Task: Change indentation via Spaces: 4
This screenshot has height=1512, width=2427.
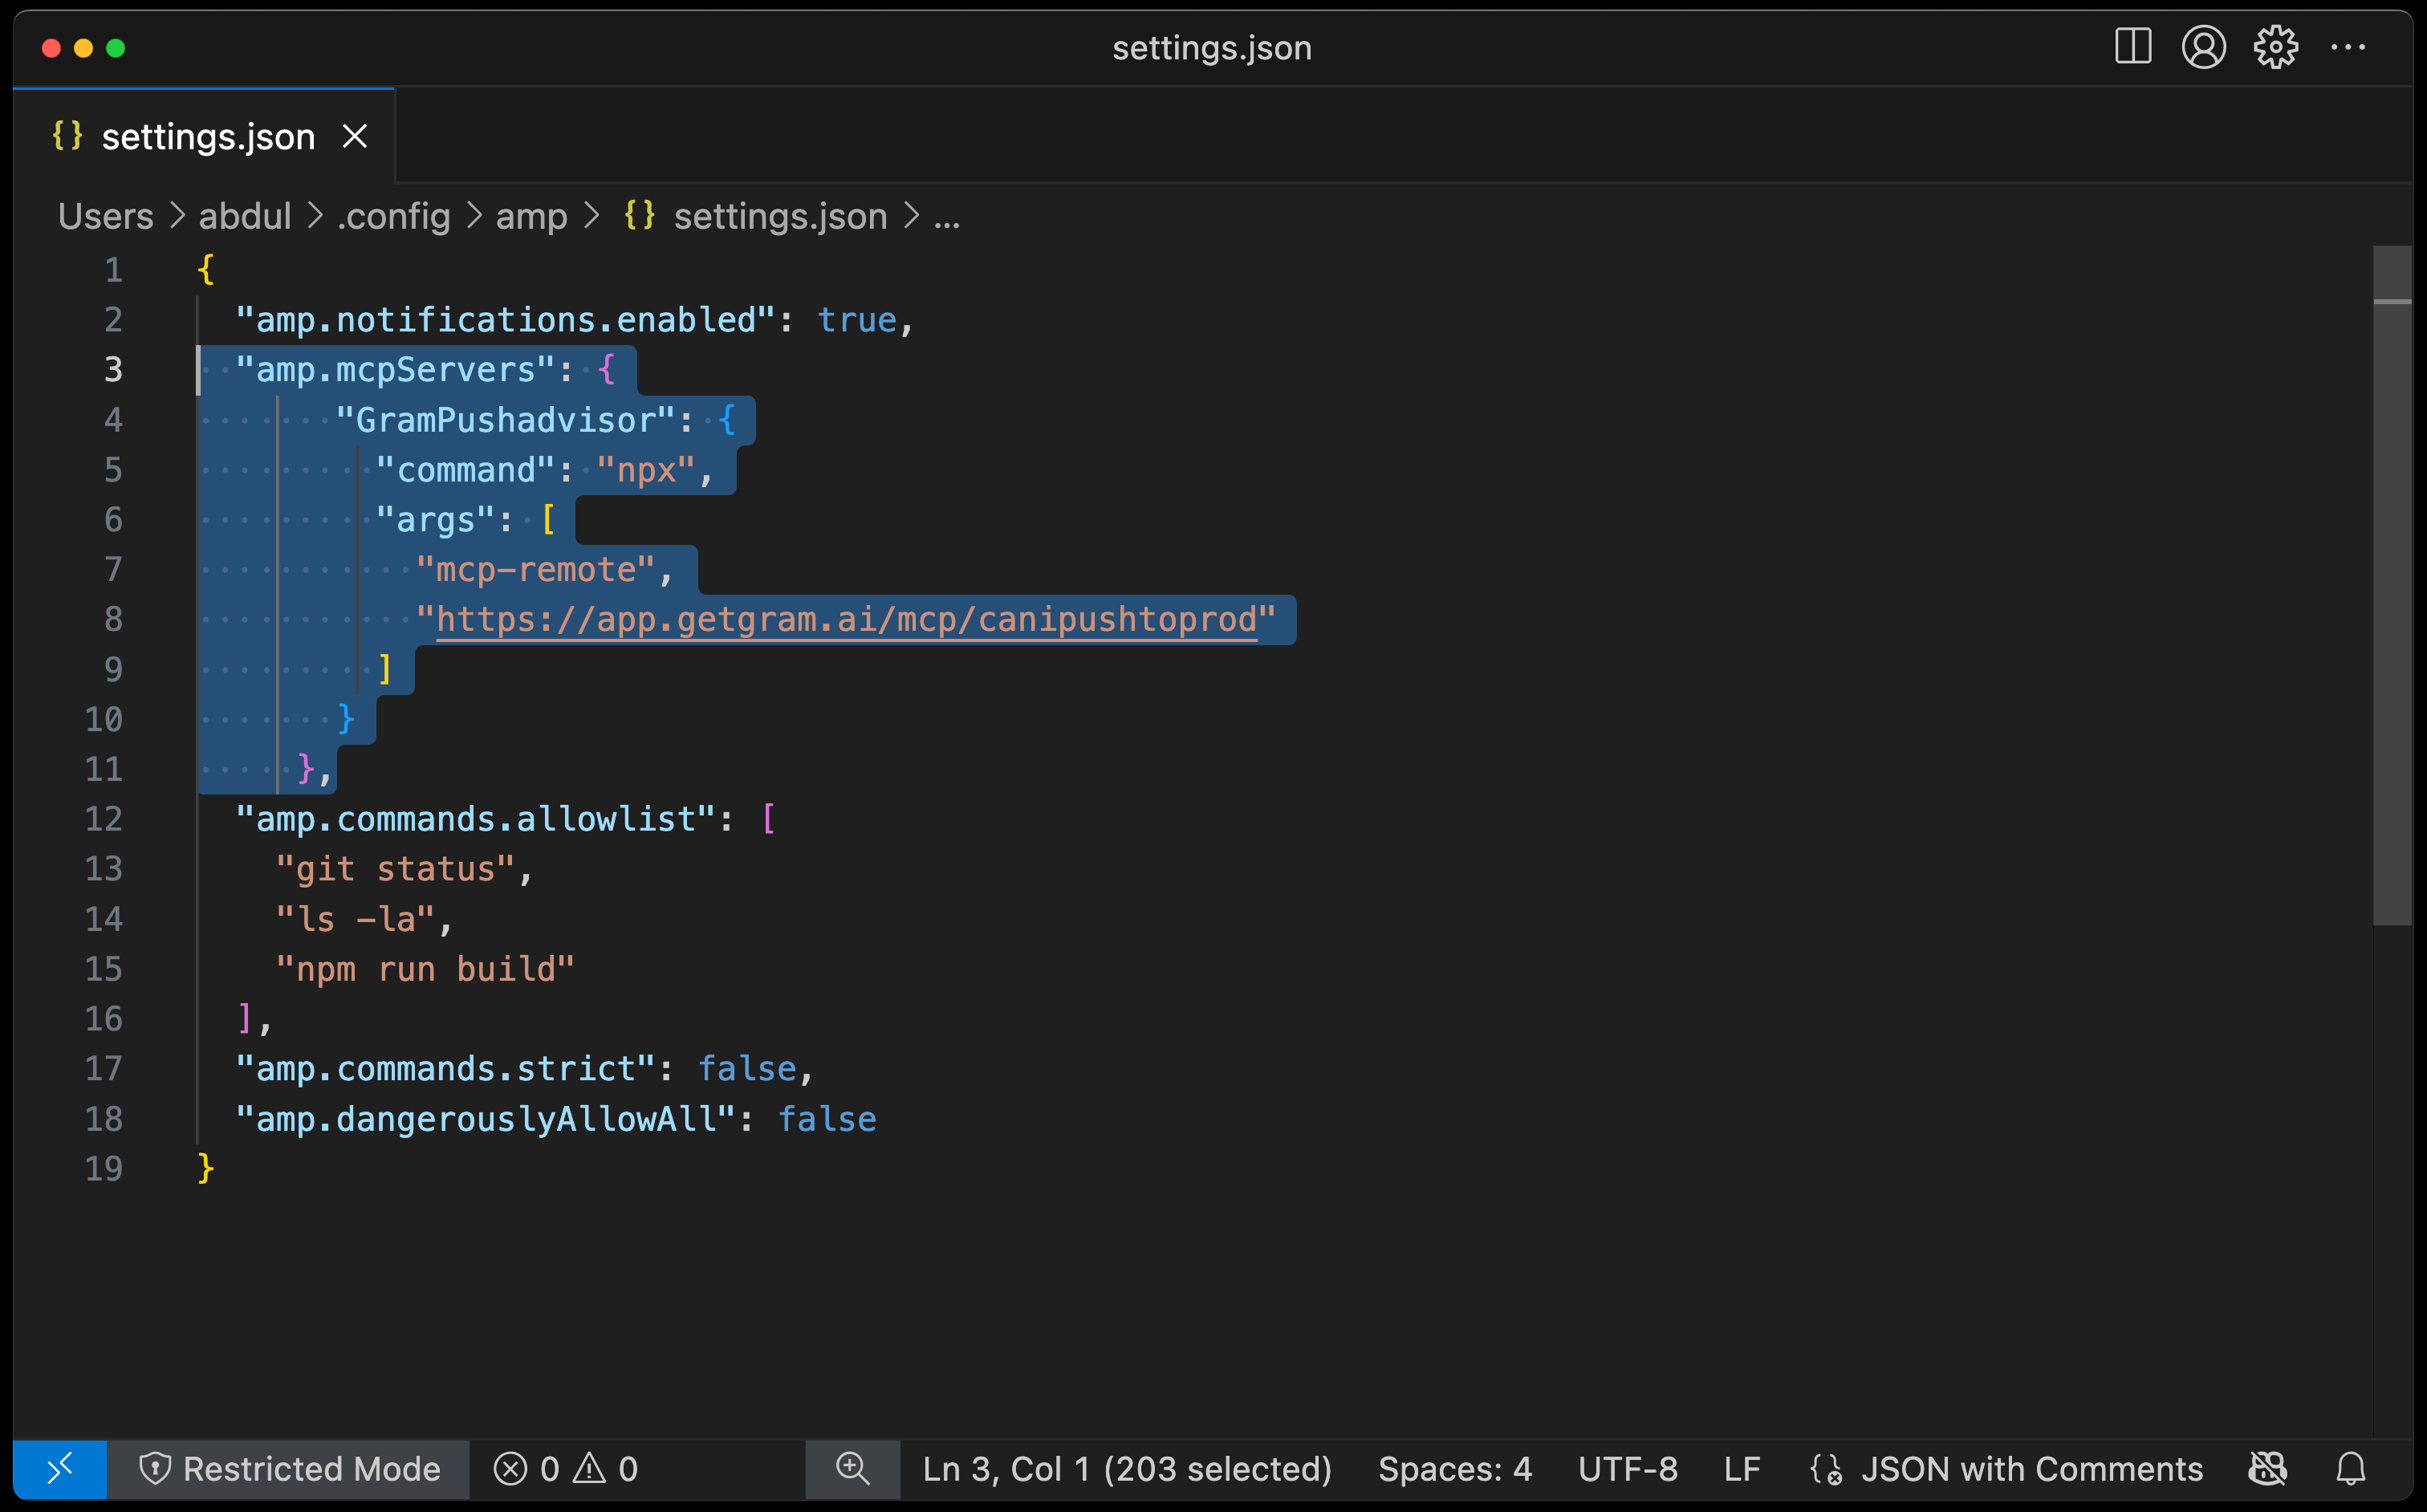Action: (1455, 1468)
